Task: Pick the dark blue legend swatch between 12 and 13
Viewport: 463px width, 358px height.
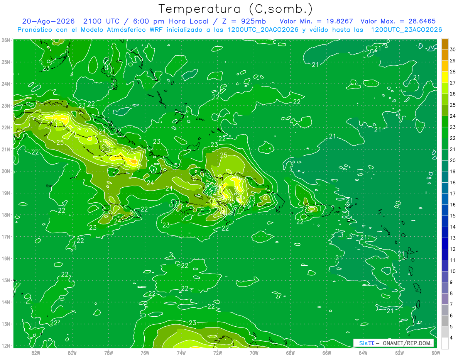Action: coord(445,243)
